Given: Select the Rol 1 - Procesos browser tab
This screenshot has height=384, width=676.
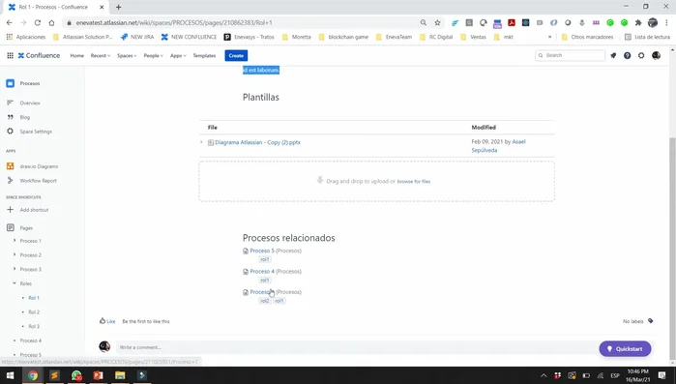Looking at the screenshot, I should (57, 8).
